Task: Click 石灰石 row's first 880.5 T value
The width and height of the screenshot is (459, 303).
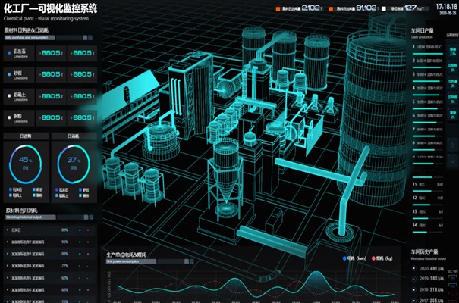Action: (x=52, y=53)
